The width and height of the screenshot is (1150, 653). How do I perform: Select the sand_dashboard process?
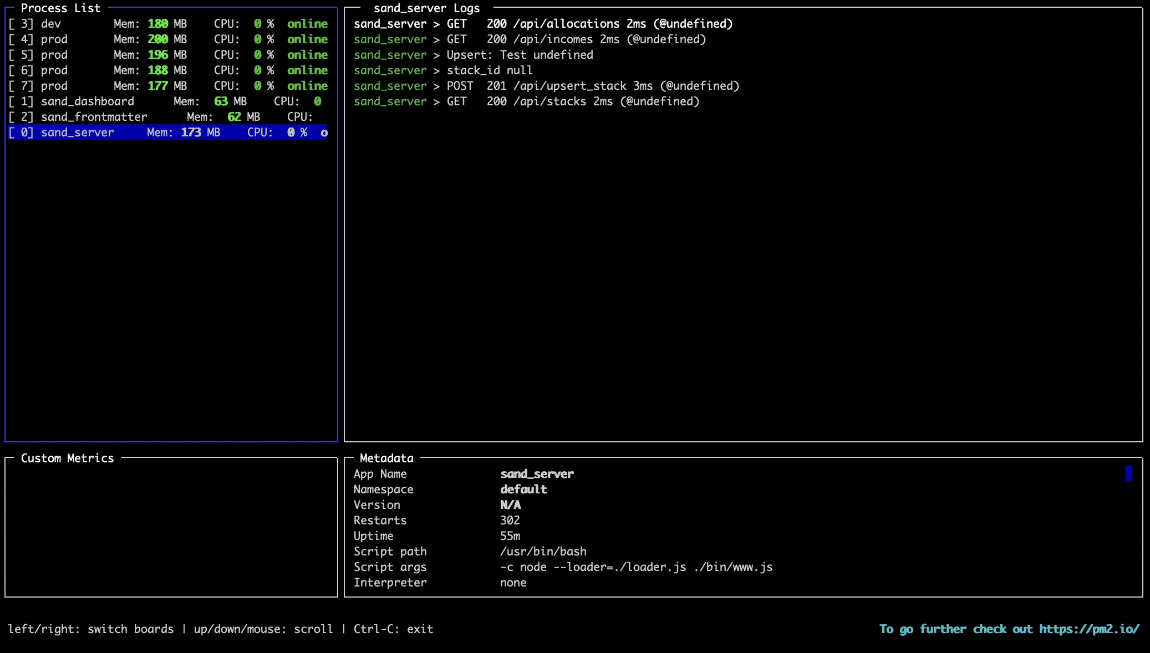click(87, 101)
